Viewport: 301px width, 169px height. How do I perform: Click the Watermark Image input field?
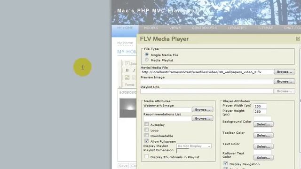tap(167, 110)
